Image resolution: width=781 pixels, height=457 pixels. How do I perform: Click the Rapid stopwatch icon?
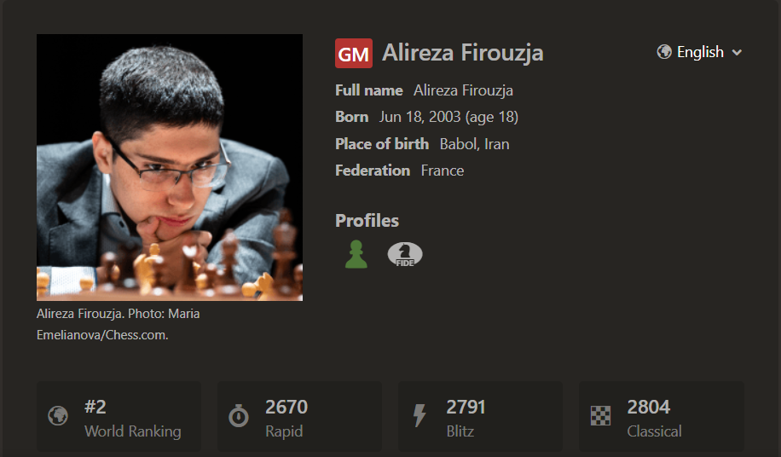coord(239,416)
